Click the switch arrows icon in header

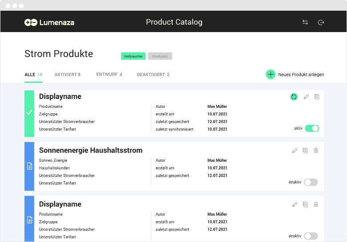click(305, 22)
